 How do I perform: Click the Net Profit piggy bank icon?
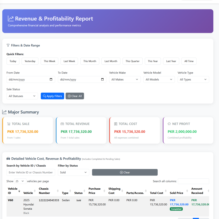169,124
